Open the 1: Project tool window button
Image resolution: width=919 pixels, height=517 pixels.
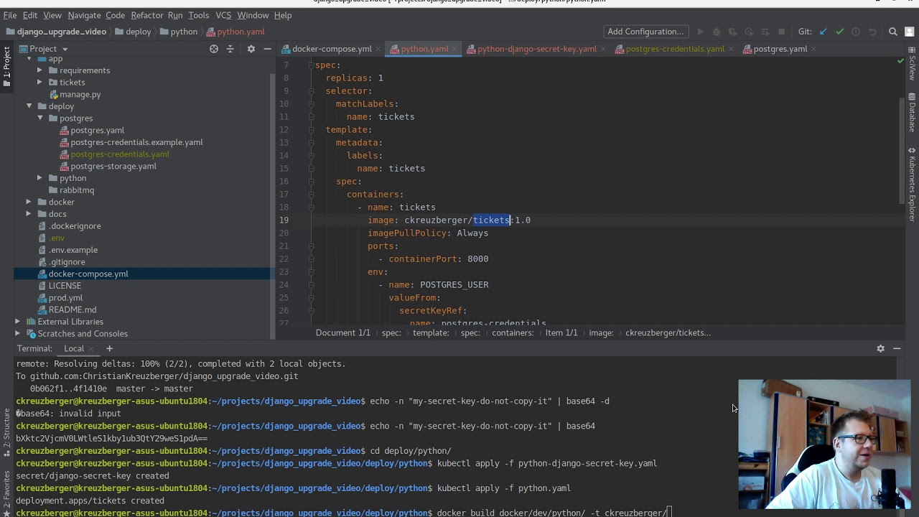[6, 66]
